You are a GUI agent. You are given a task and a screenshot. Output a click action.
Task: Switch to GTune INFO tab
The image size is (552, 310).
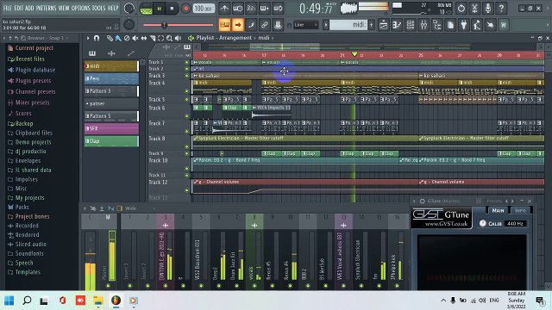pyautogui.click(x=520, y=210)
